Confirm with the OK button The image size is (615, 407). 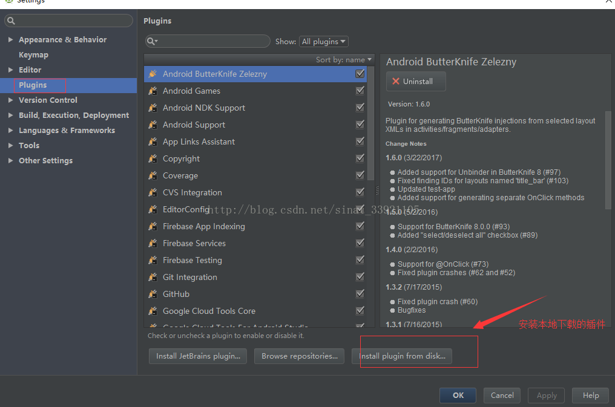(x=458, y=396)
